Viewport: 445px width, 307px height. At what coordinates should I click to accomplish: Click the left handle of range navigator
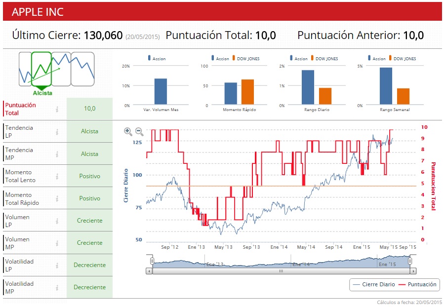(x=152, y=261)
